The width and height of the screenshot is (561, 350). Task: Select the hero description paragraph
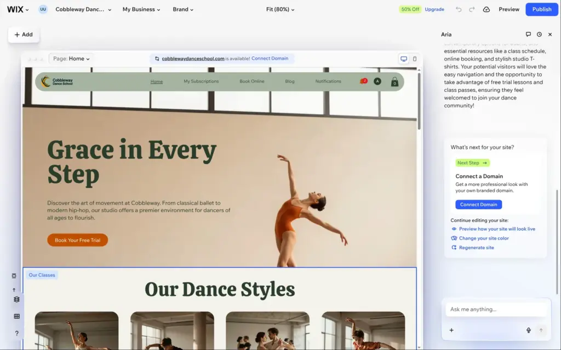coord(139,211)
